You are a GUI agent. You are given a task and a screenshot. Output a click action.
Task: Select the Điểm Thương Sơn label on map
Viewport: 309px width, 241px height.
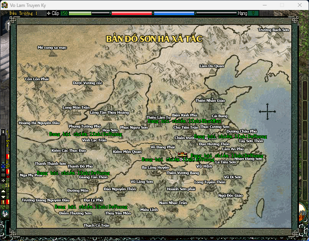[x=75, y=213]
